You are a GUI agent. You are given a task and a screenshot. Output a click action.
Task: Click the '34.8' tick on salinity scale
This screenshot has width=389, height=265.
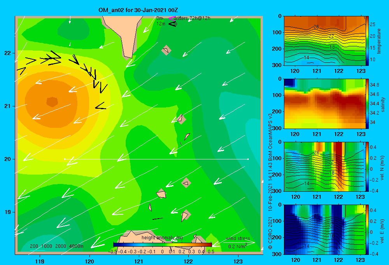point(374,85)
